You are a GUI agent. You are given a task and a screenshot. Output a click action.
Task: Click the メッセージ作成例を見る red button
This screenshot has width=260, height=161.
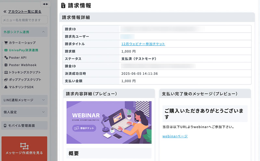24,148
